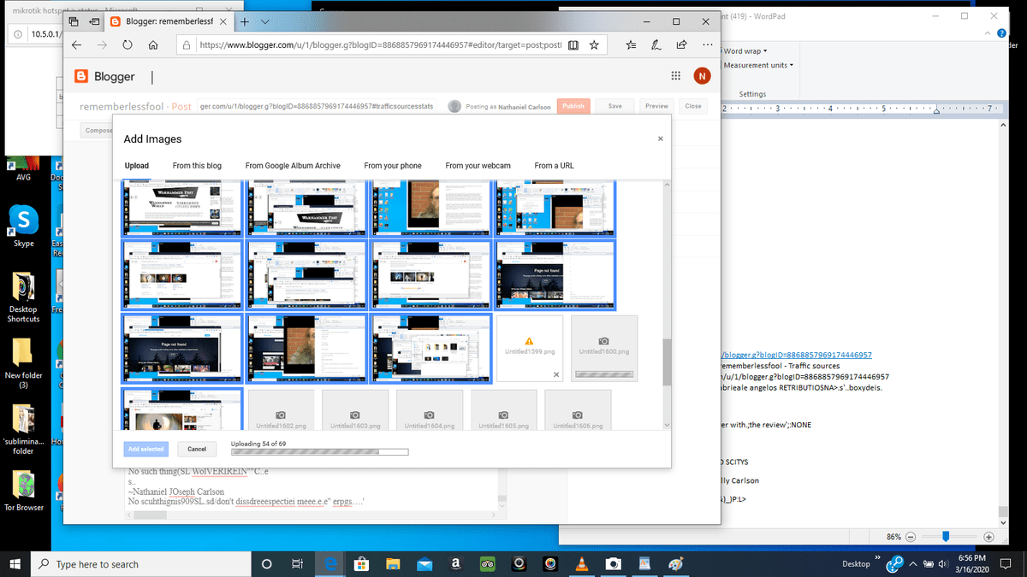1027x577 pixels.
Task: Open the Word wrap dropdown in WordPad
Action: point(745,51)
